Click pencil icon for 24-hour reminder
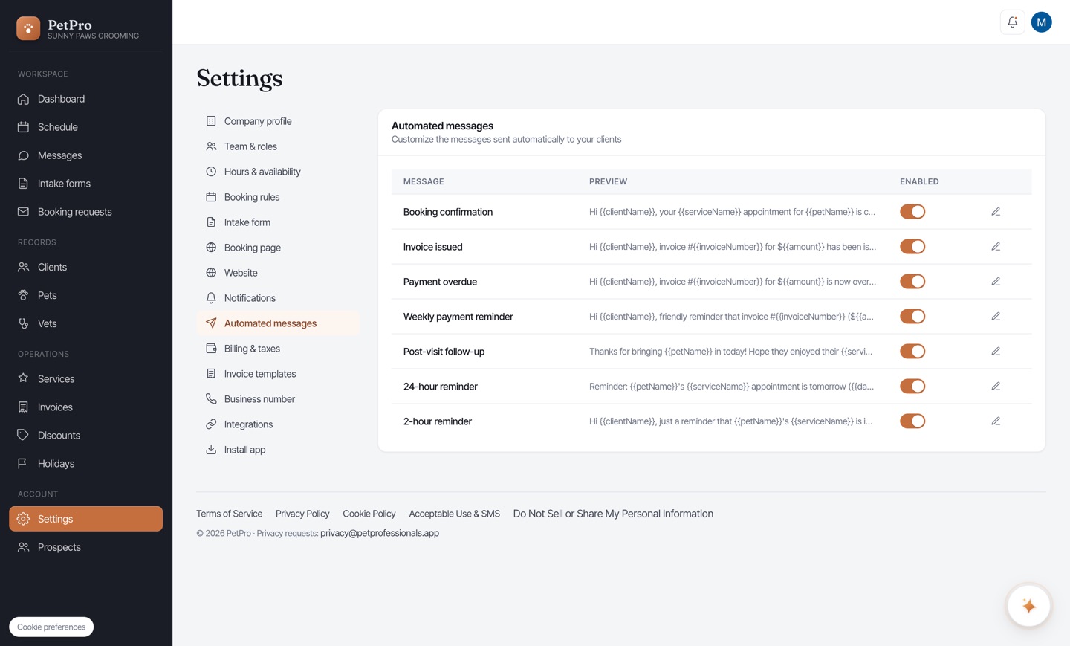Viewport: 1070px width, 646px height. [x=996, y=387]
